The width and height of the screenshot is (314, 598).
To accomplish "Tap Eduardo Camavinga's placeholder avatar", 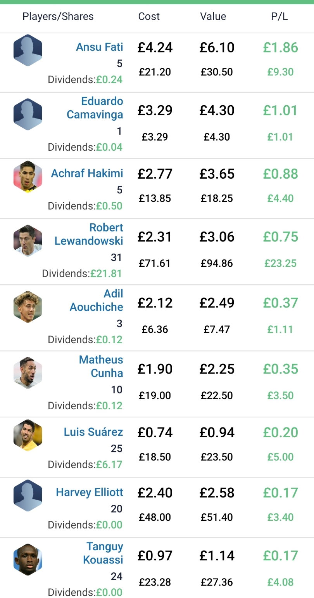I will [x=28, y=114].
